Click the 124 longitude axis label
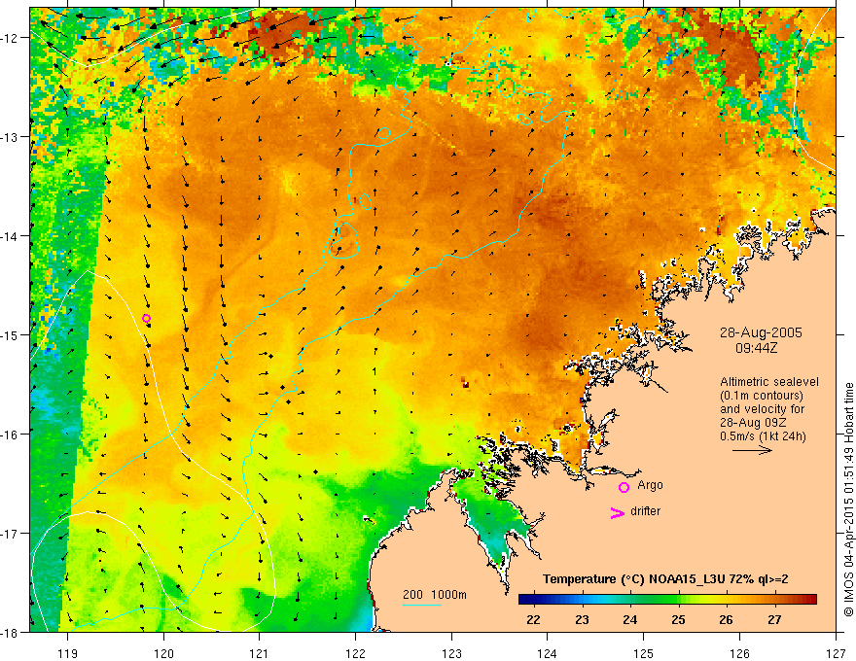 pos(548,653)
